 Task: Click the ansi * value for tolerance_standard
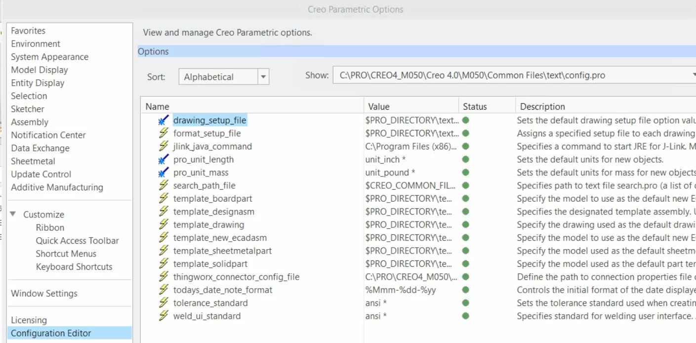point(376,303)
